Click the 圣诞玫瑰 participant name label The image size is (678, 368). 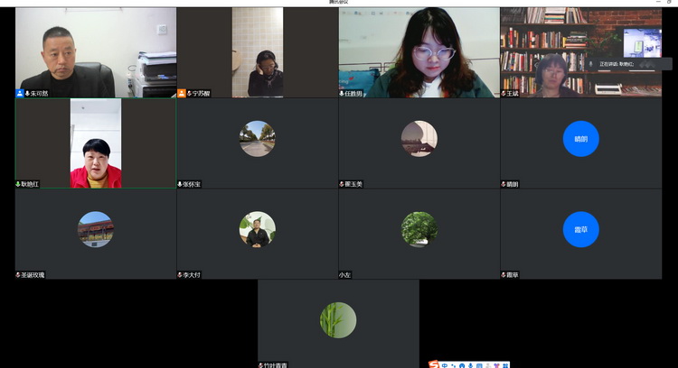33,274
